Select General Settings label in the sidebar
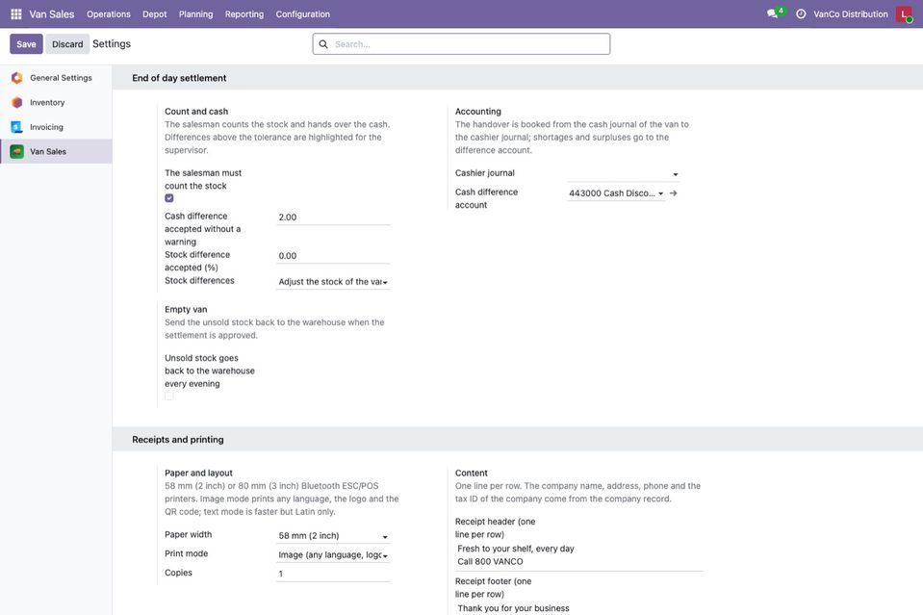Viewport: 923px width, 615px height. click(62, 78)
